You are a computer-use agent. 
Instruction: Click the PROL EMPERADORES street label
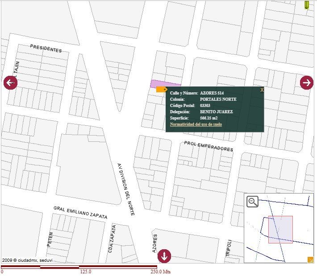pos(209,146)
